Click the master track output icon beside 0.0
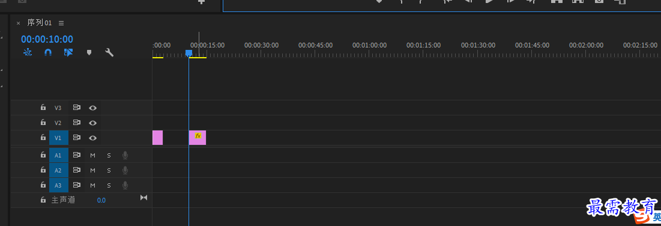Image resolution: width=661 pixels, height=226 pixels. tap(143, 197)
